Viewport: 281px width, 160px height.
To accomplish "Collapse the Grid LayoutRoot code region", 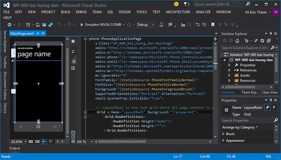I will [85, 112].
